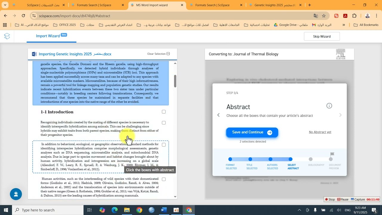Open the SciSpace support chat bubble
This screenshot has width=382, height=215.
16,194
